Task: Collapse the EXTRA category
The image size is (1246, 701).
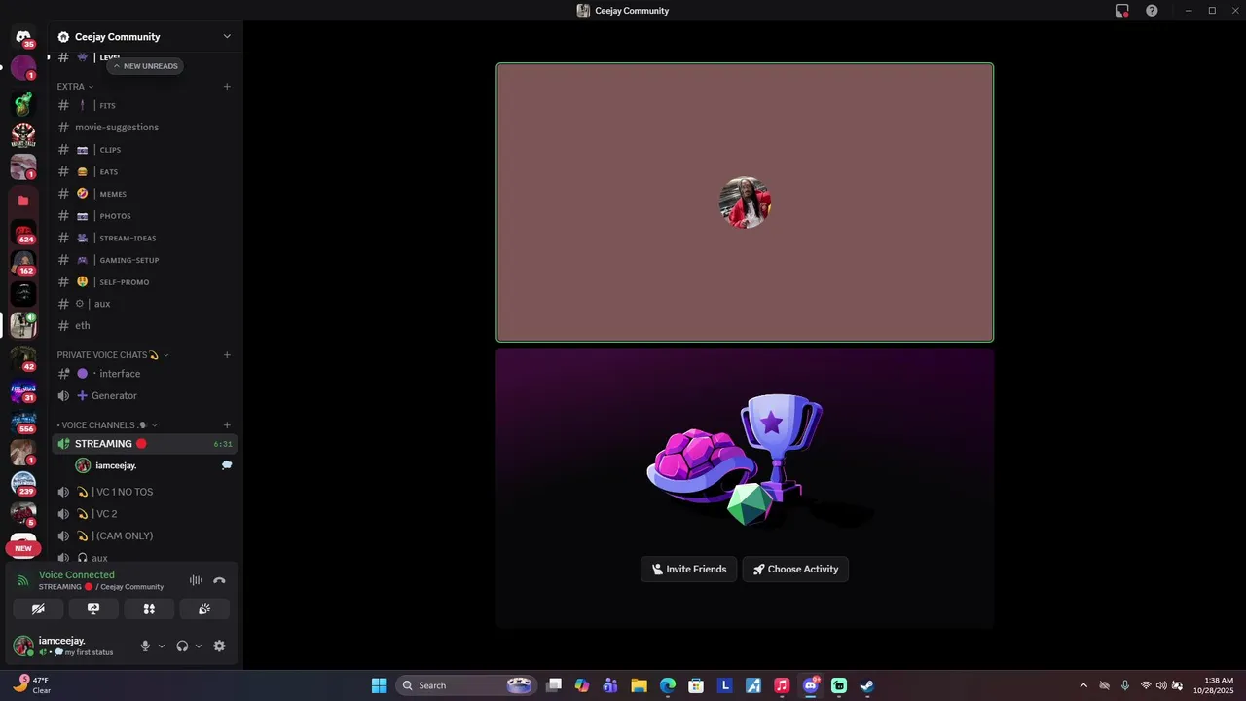Action: point(75,87)
